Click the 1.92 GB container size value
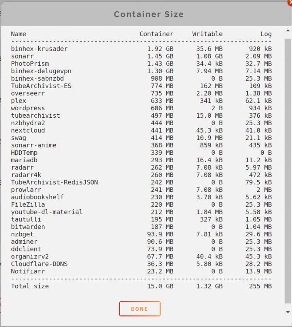Screen dimensions: 292x327 pos(160,49)
